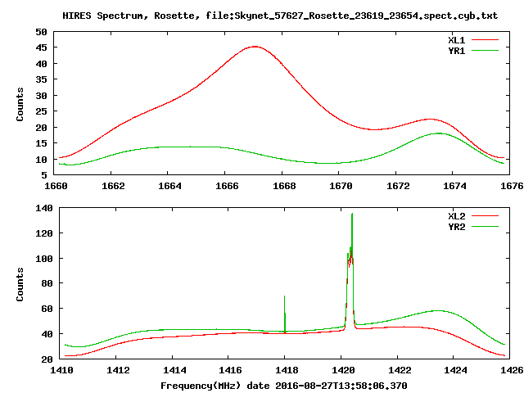
Task: Click the 140 y-axis tick label
Action: tap(44, 208)
